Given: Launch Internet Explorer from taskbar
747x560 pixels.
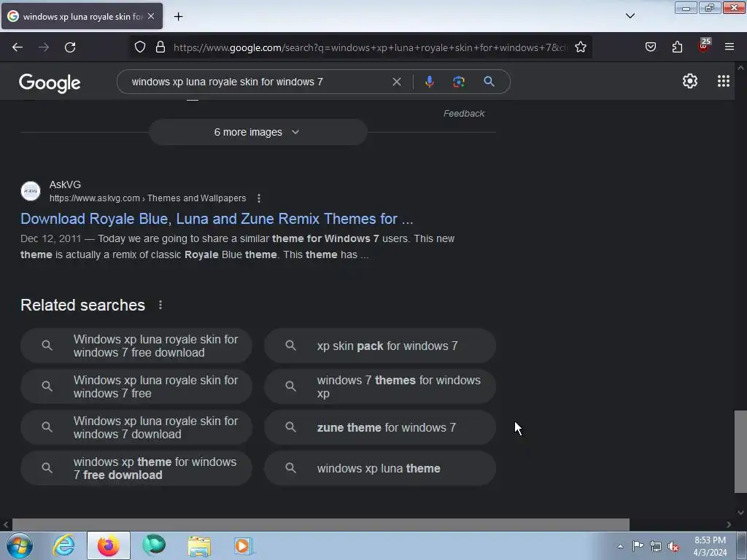Looking at the screenshot, I should [64, 545].
